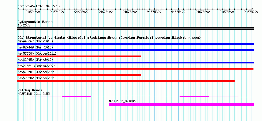The width and height of the screenshot is (262, 121).
Task: Click ruler position 94675700
Action: pyautogui.click(x=251, y=12)
